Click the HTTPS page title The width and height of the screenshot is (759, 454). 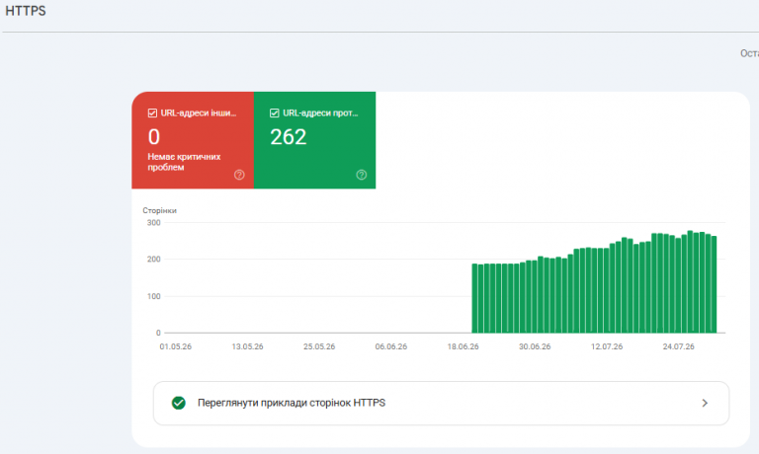(25, 11)
